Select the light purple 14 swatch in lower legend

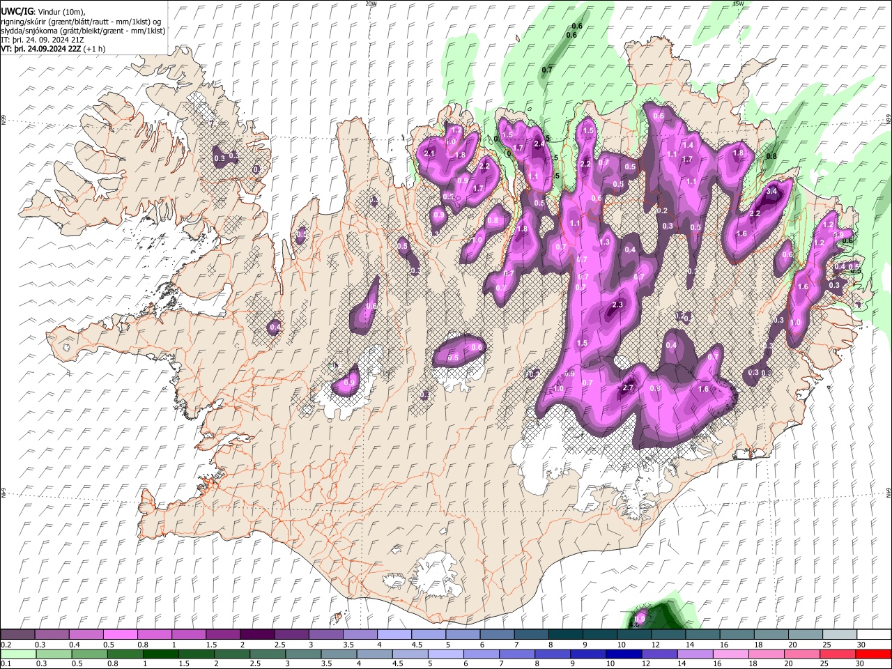point(694,654)
